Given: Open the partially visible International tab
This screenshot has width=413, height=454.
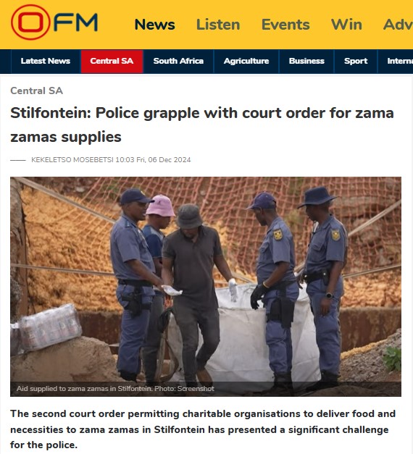Looking at the screenshot, I should click(x=396, y=61).
